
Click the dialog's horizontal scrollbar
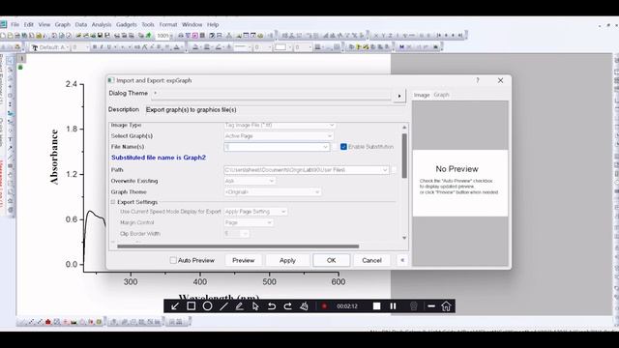pos(238,246)
